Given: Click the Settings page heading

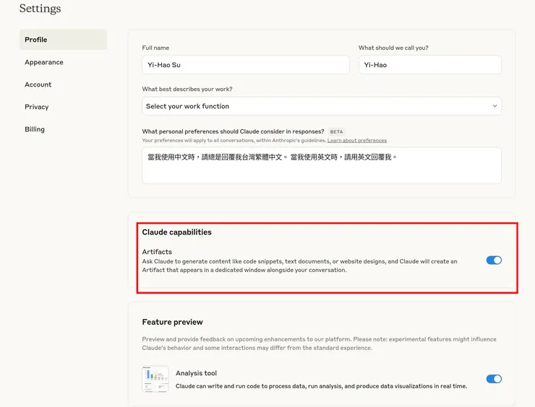Looking at the screenshot, I should pos(40,9).
